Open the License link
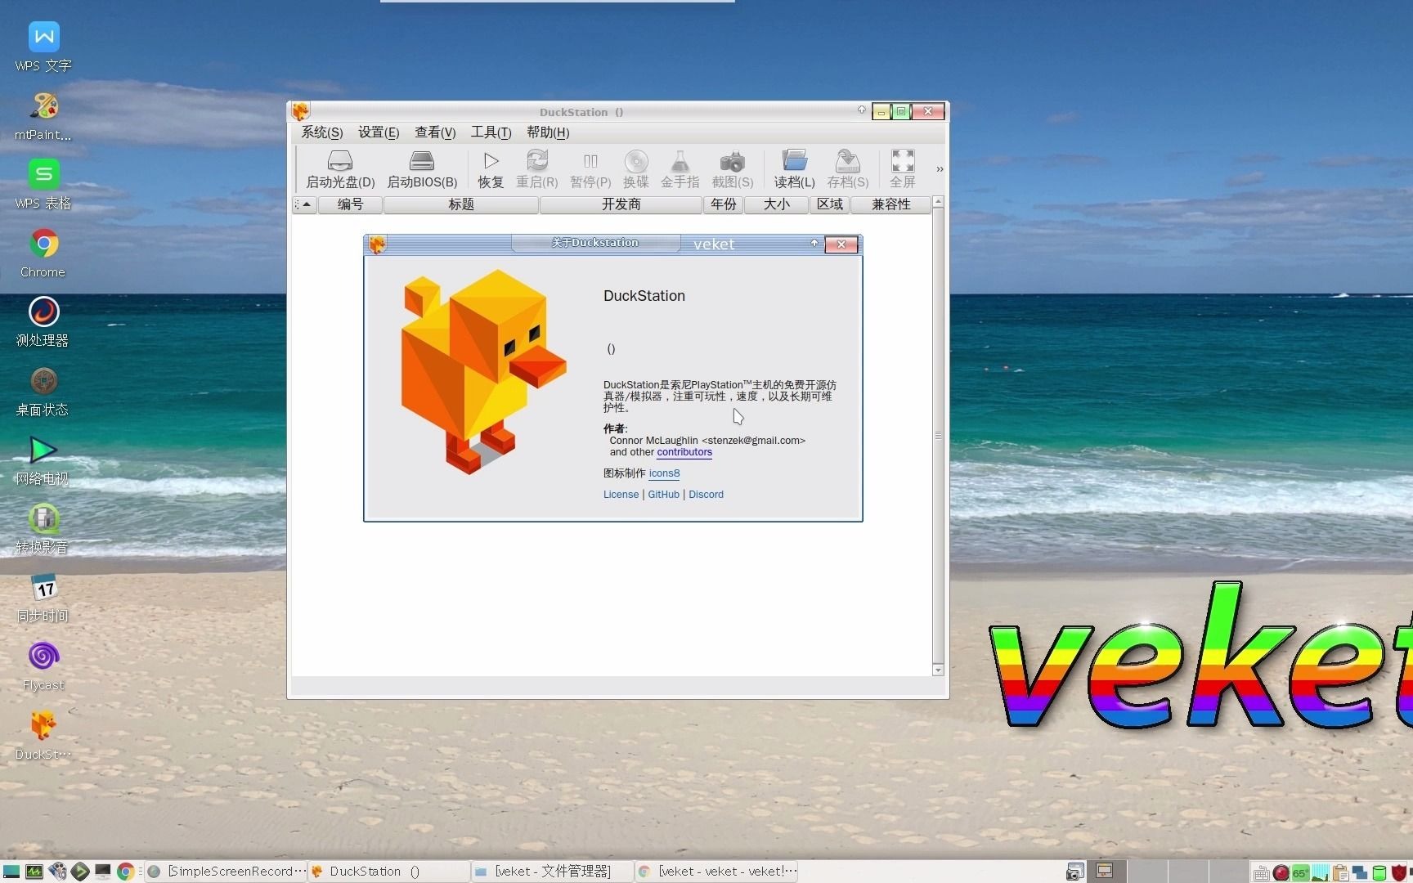Image resolution: width=1413 pixels, height=883 pixels. pyautogui.click(x=621, y=495)
